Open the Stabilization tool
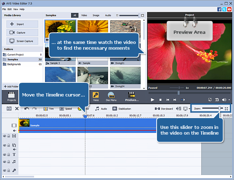This screenshot has height=180, width=234. point(122,109)
